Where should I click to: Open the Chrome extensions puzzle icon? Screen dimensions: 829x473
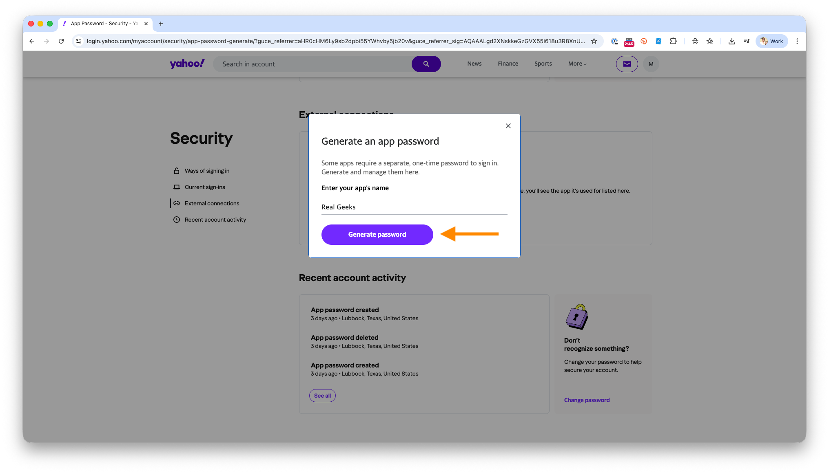[673, 41]
